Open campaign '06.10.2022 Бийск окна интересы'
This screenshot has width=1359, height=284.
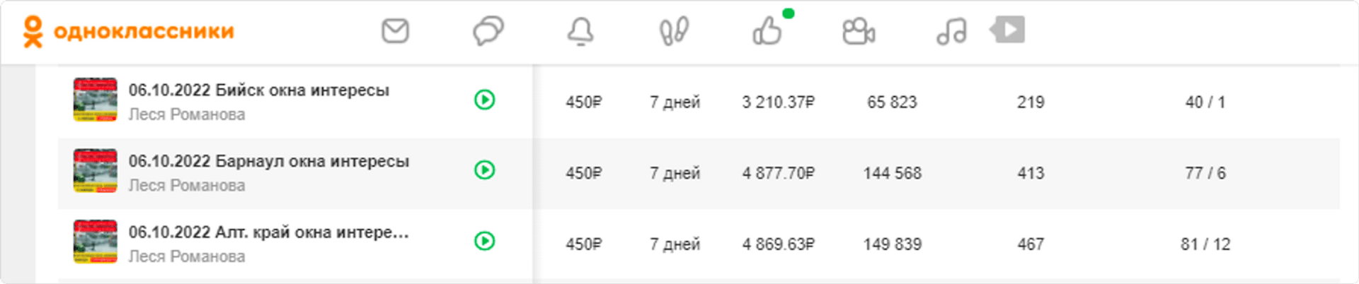(258, 90)
